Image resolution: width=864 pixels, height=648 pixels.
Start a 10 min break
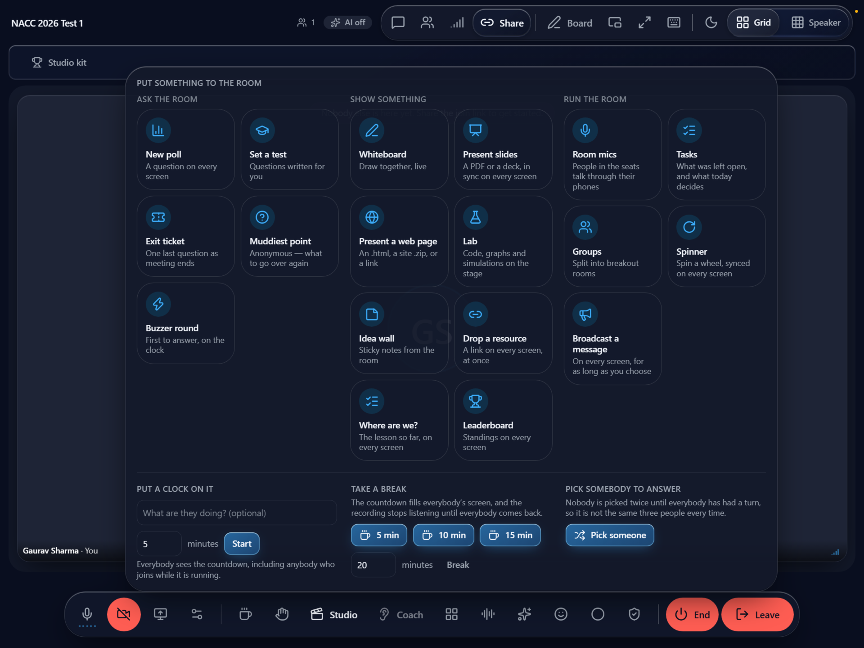coord(443,535)
